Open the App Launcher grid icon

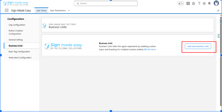[x=7, y=10]
